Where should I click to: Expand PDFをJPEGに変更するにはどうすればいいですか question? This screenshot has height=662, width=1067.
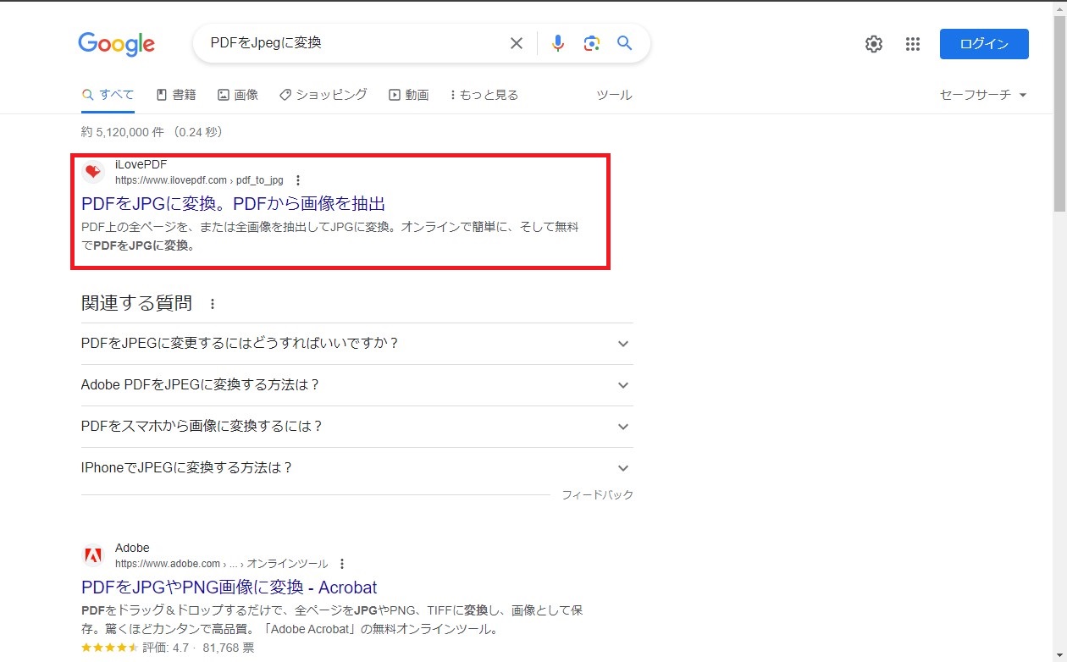point(357,344)
